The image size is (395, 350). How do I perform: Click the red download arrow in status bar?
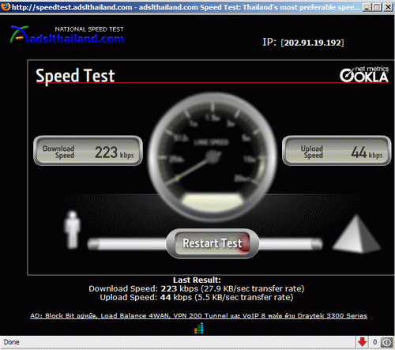point(363,342)
